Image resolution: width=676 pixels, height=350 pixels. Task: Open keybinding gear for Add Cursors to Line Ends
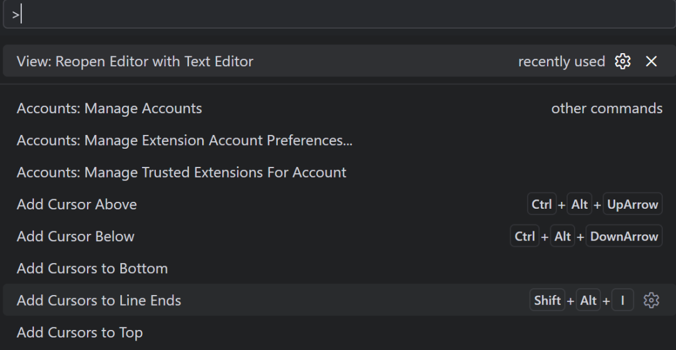652,300
